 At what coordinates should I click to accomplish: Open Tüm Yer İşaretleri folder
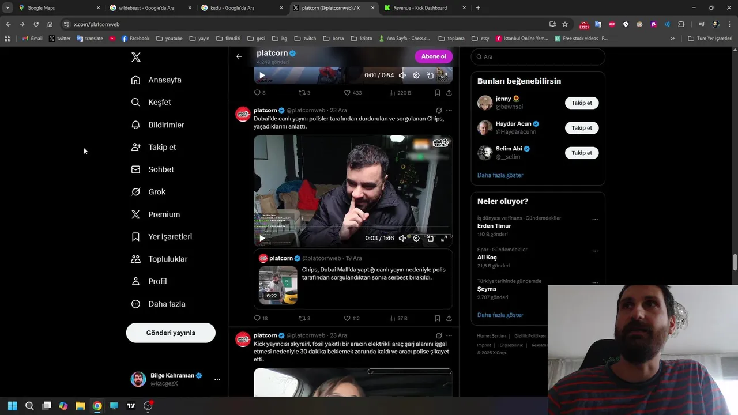pyautogui.click(x=710, y=39)
